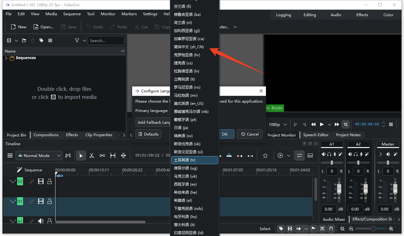
Task: Mute the A1 channel in audio mixer
Action: pyautogui.click(x=324, y=154)
